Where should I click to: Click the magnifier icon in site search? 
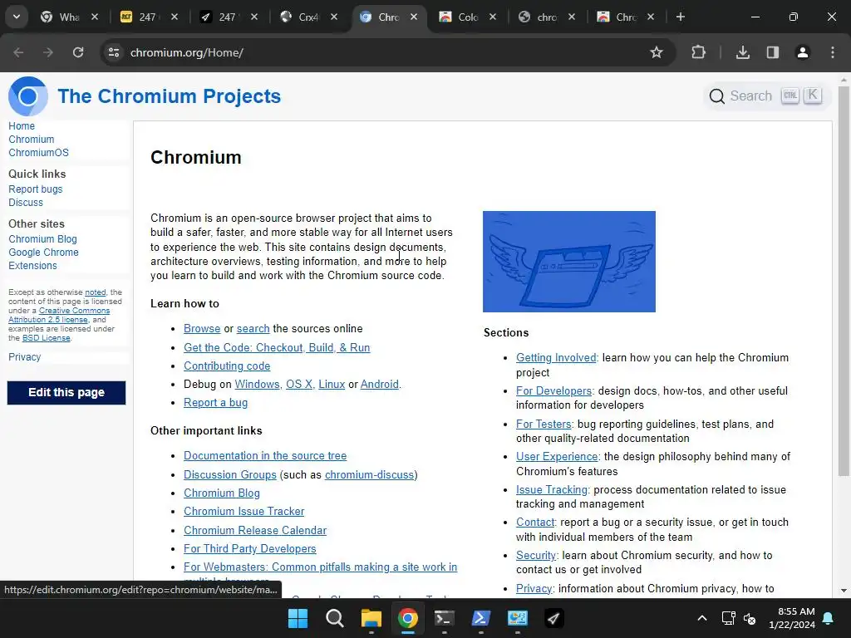point(717,96)
